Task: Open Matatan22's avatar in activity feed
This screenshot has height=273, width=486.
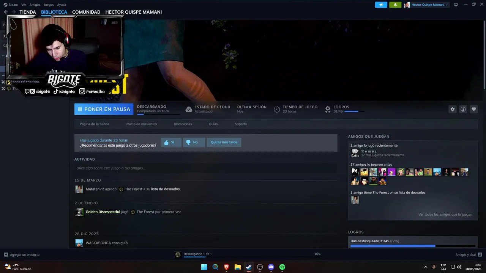Action: (79, 189)
